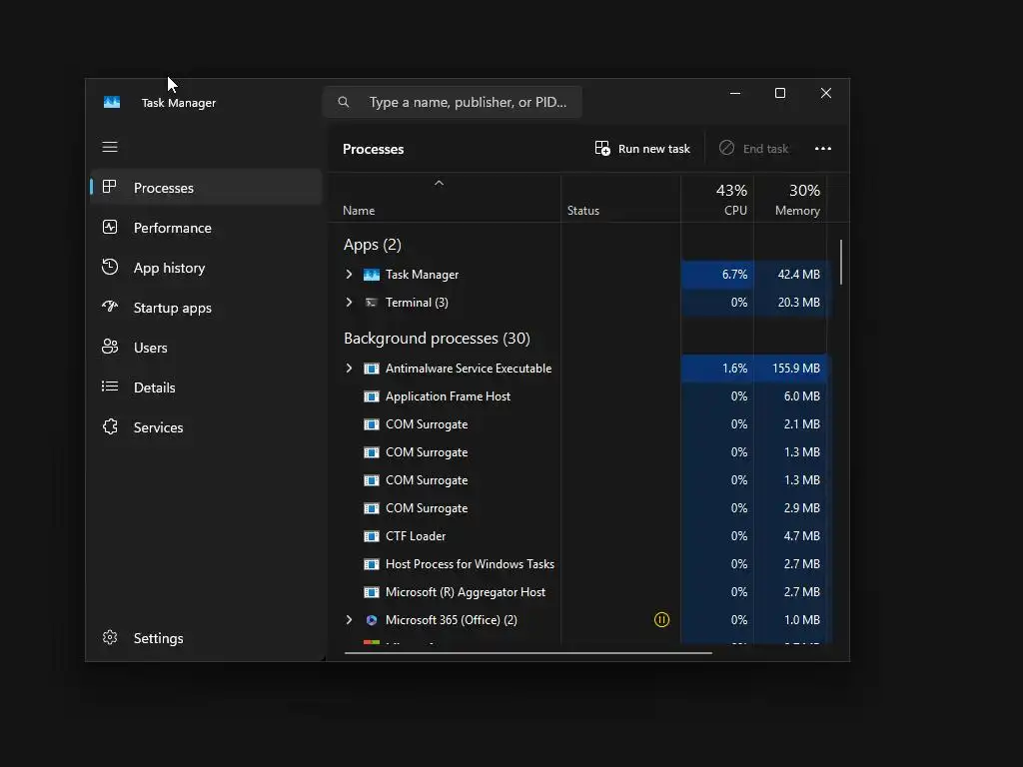Click the 1.6% CPU cell for Antimalware
Viewport: 1023px width, 767px height.
pyautogui.click(x=717, y=369)
